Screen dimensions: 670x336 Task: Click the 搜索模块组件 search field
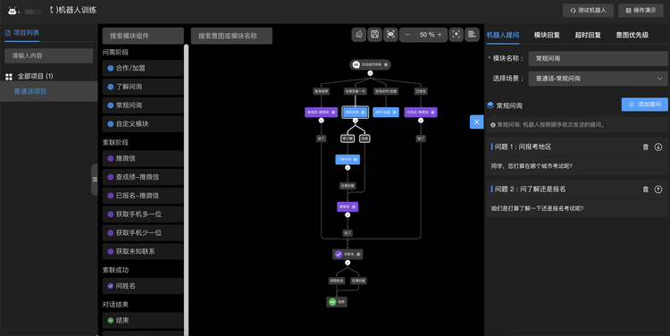pos(143,36)
